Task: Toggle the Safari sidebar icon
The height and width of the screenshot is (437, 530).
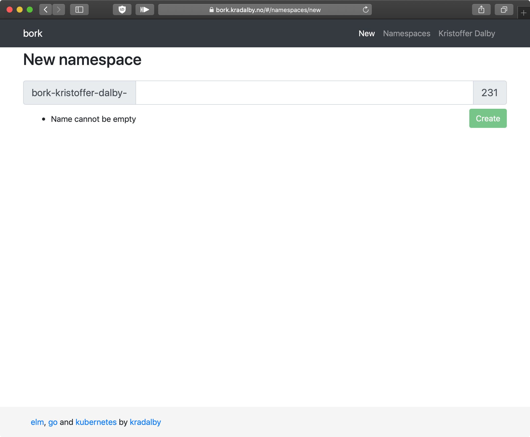Action: pos(79,10)
